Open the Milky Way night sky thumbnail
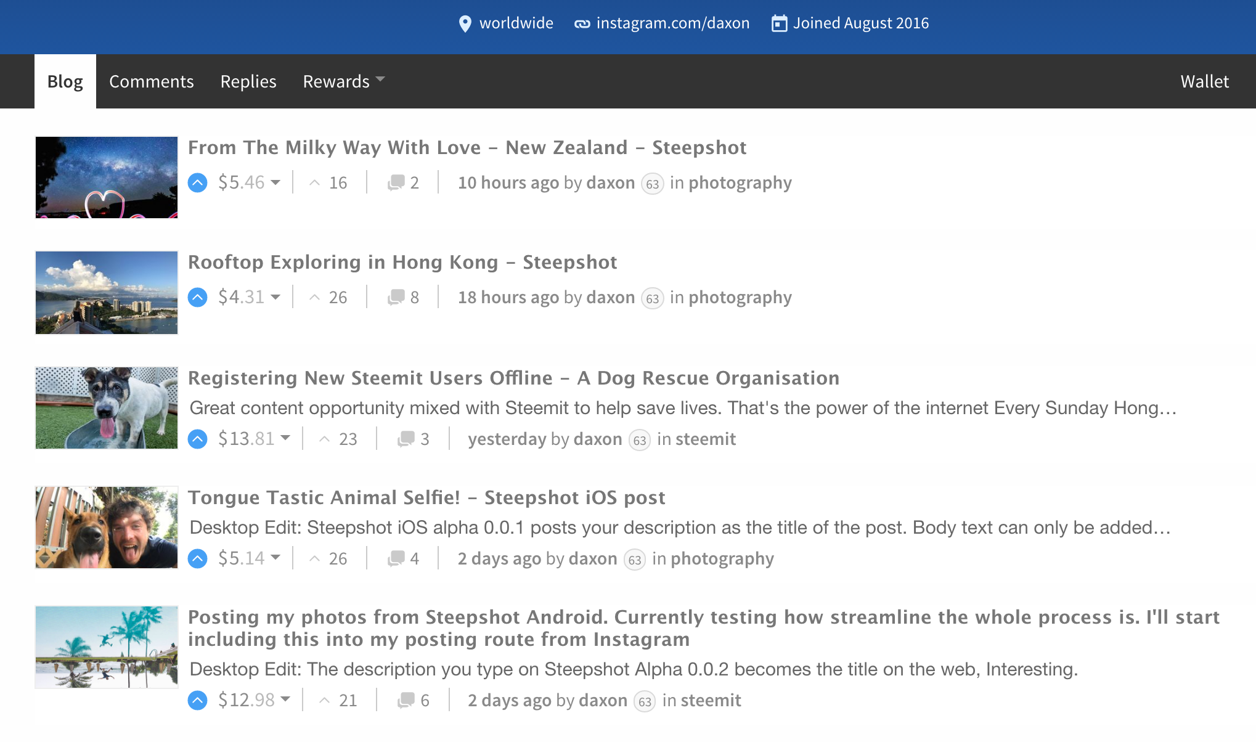 (x=107, y=177)
